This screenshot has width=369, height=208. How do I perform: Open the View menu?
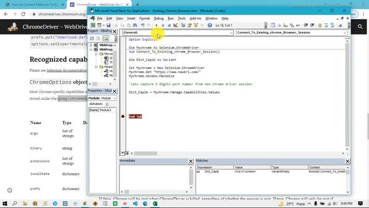[x=119, y=18]
